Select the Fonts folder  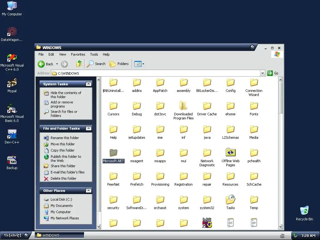point(254,108)
